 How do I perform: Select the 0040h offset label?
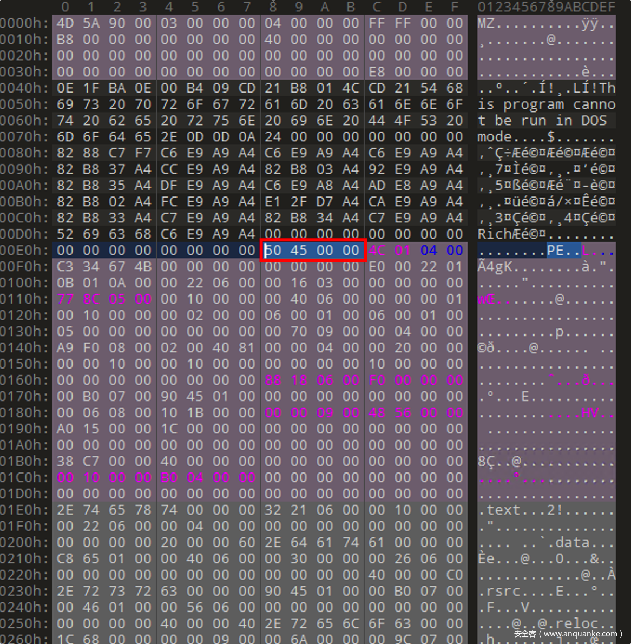[25, 88]
